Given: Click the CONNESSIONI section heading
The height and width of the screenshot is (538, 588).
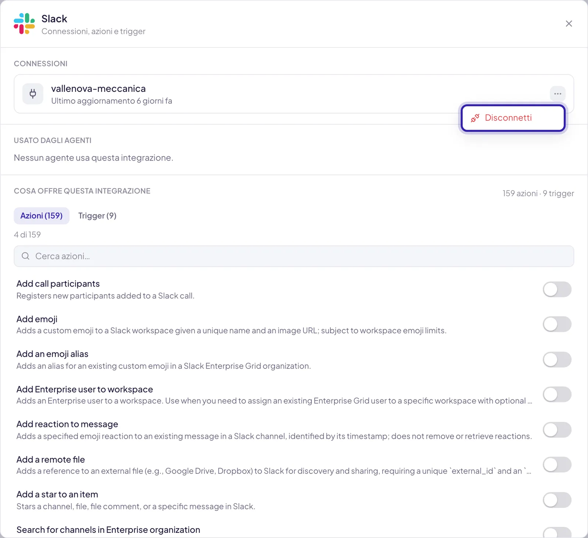Looking at the screenshot, I should coord(40,64).
